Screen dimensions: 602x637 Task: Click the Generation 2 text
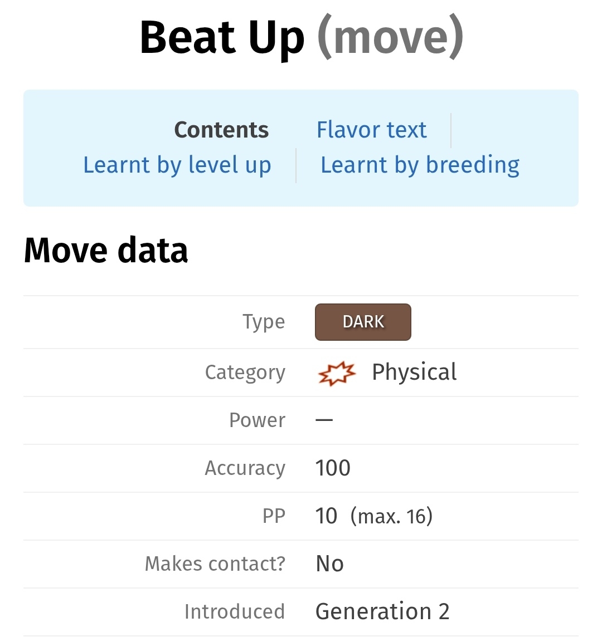(382, 611)
